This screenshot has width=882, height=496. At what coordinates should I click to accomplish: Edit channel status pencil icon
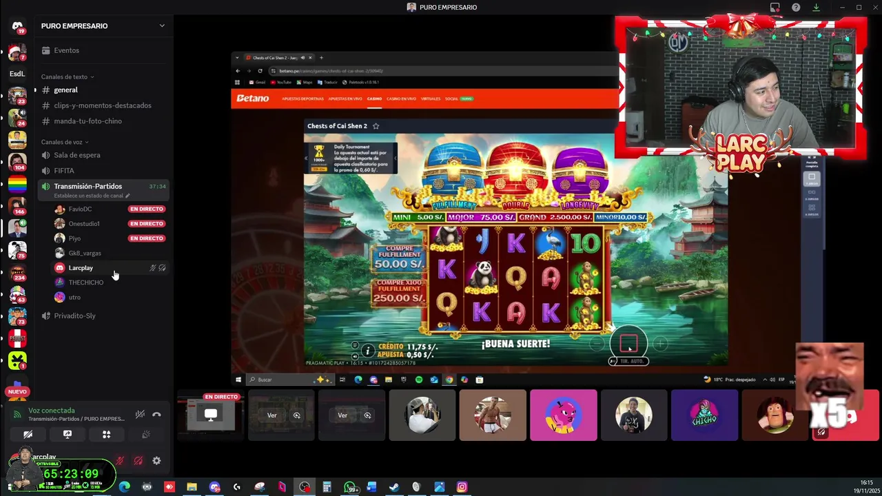[127, 196]
